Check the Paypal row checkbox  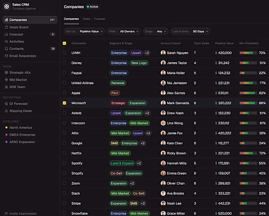coord(64,73)
